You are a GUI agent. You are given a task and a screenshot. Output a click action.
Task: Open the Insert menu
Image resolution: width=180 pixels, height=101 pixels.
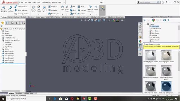tap(34, 2)
